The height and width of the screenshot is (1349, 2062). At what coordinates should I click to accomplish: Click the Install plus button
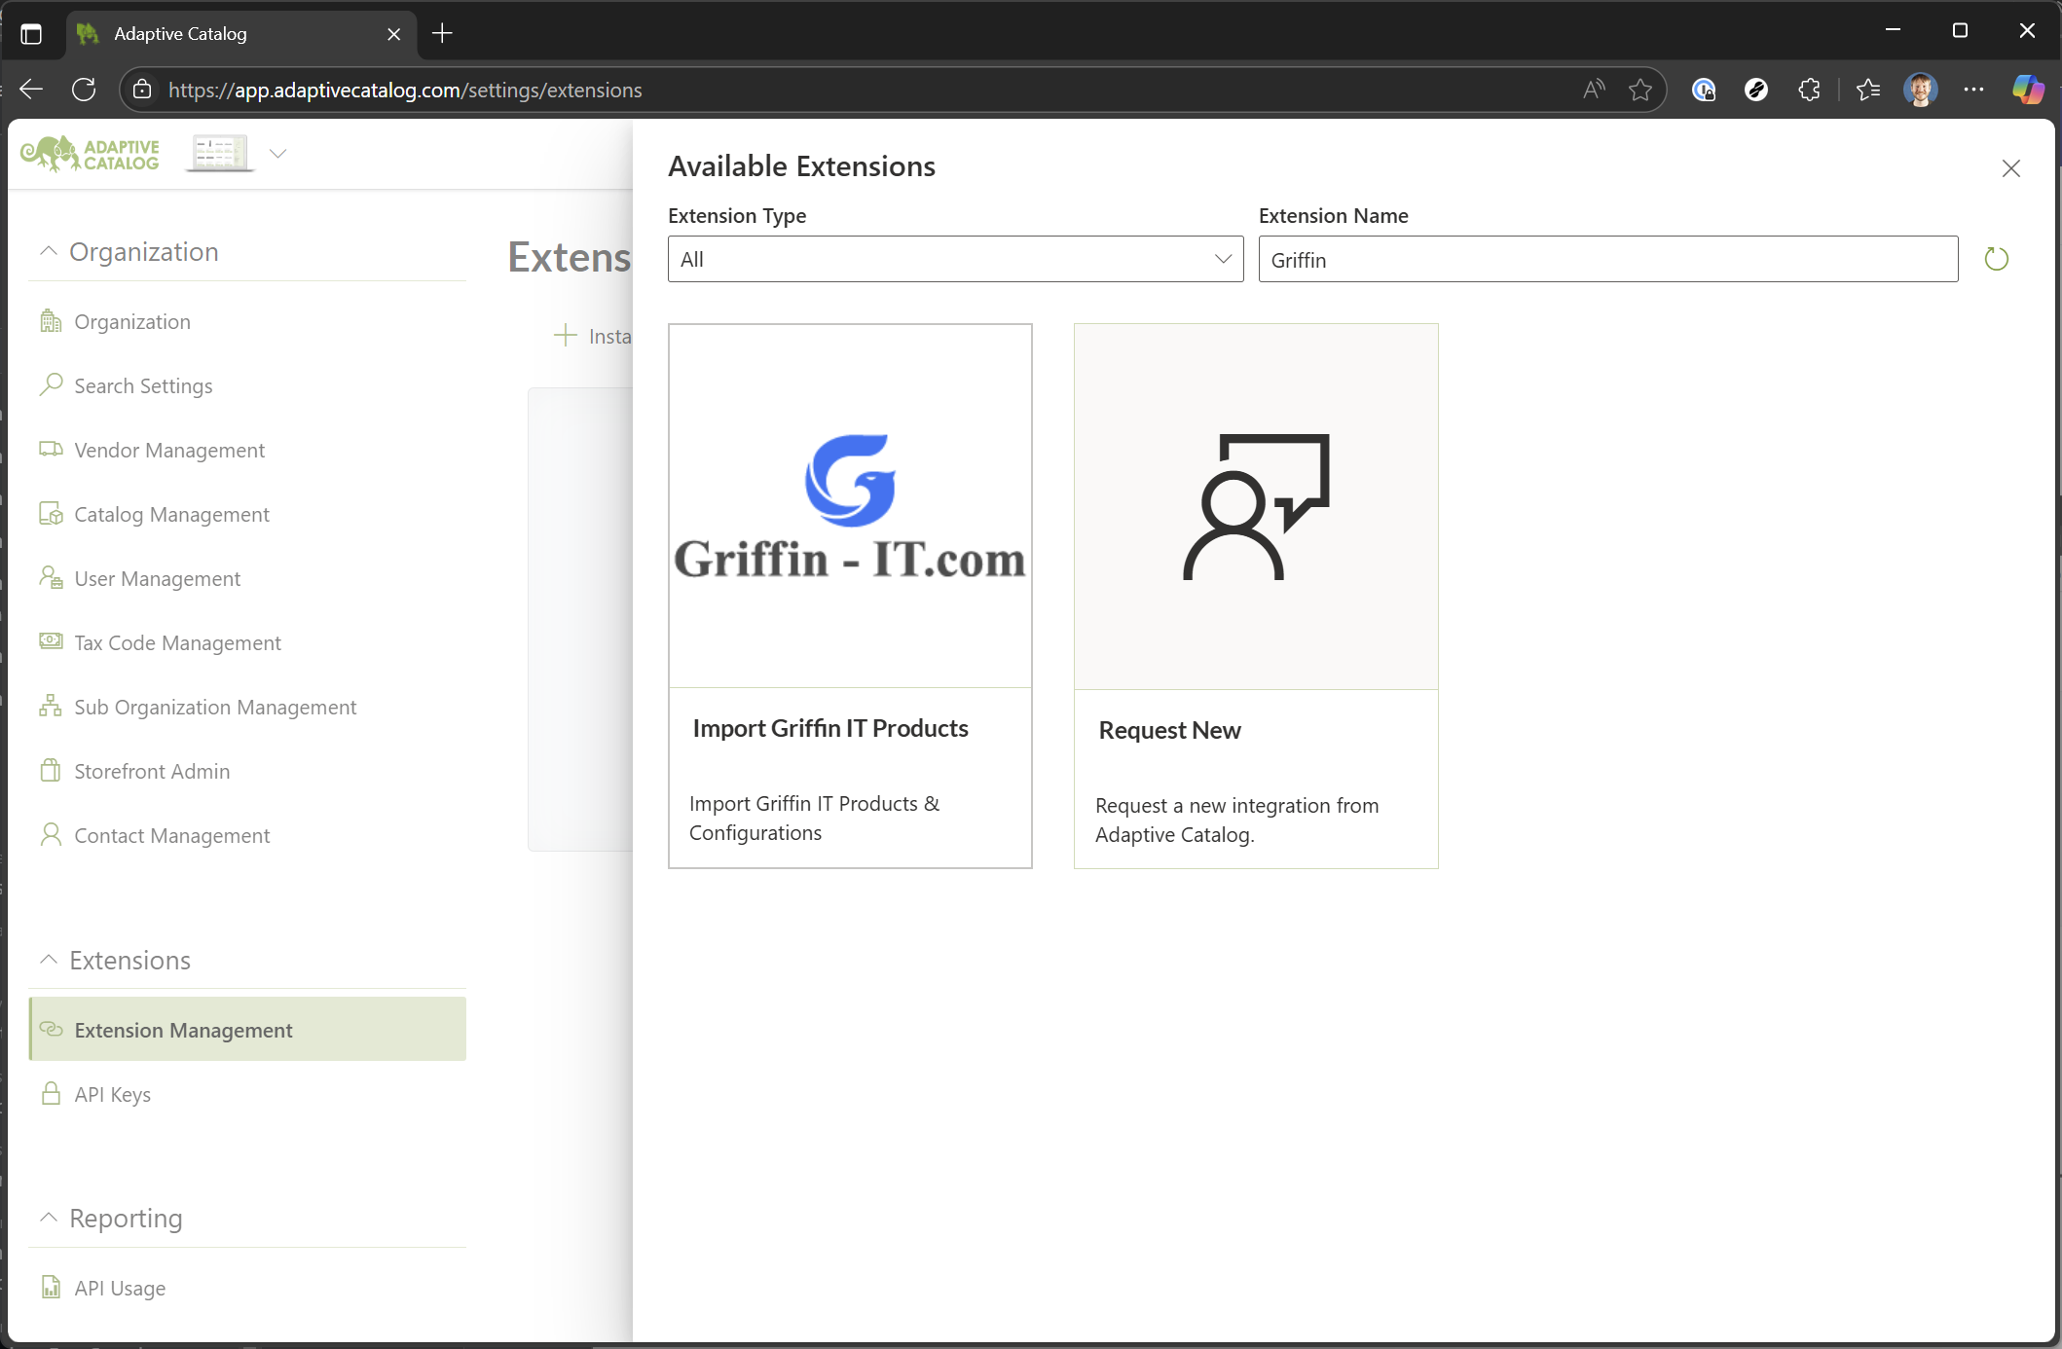click(x=565, y=336)
